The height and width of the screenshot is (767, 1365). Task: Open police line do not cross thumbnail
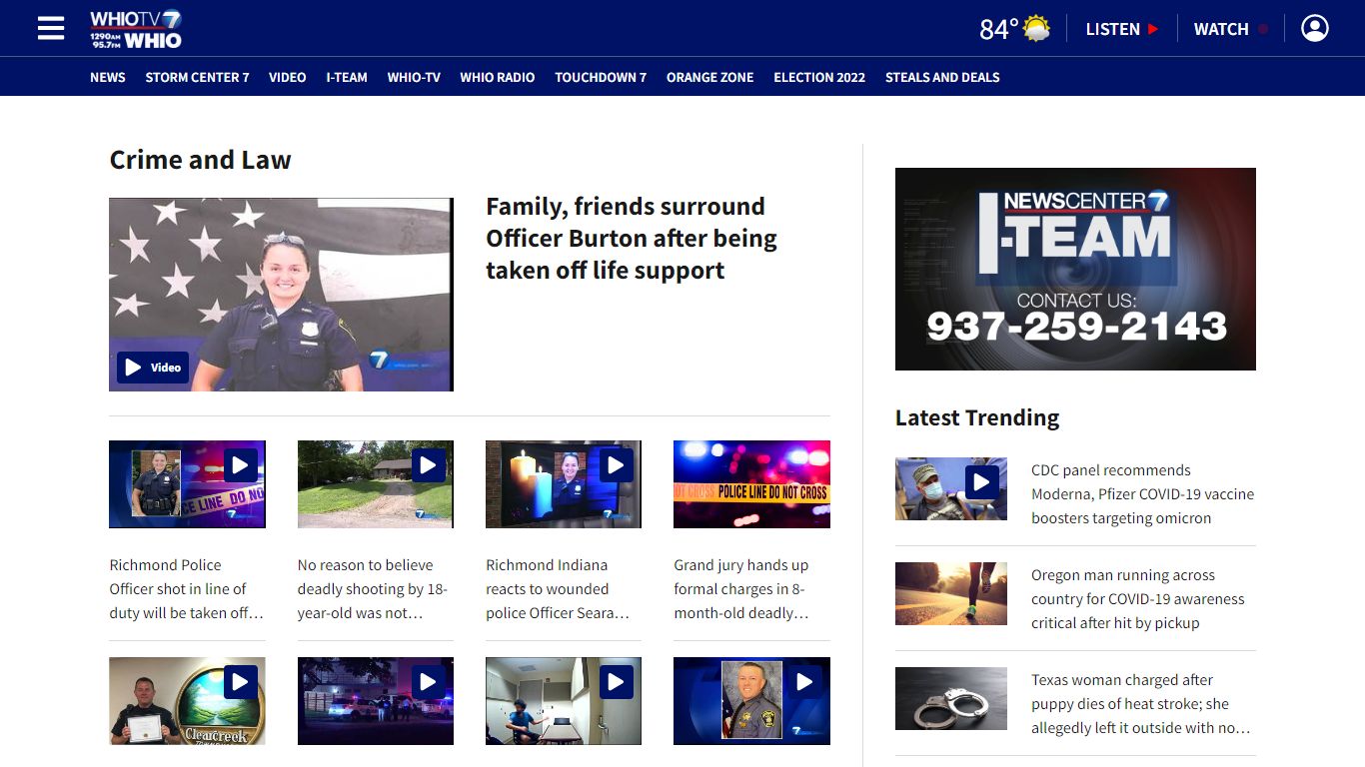[x=751, y=484]
